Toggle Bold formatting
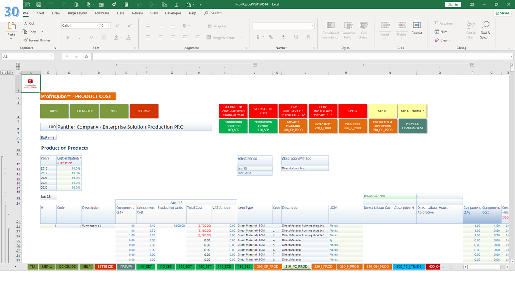The width and height of the screenshot is (515, 290). point(68,37)
